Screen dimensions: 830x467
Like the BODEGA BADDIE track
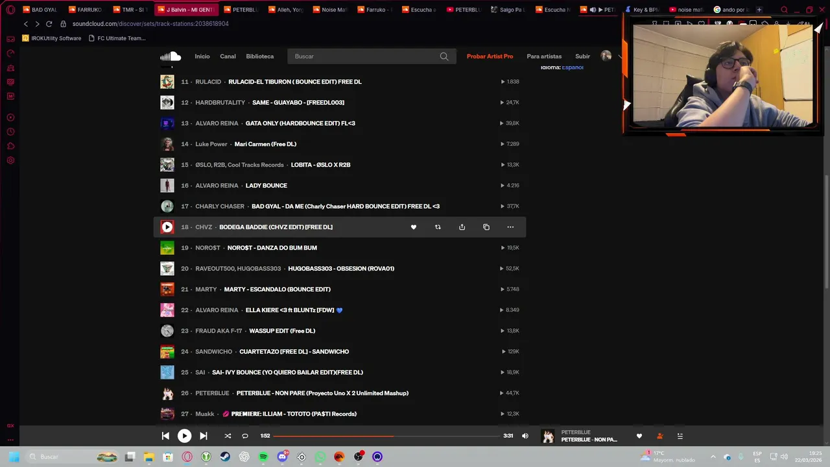point(414,227)
